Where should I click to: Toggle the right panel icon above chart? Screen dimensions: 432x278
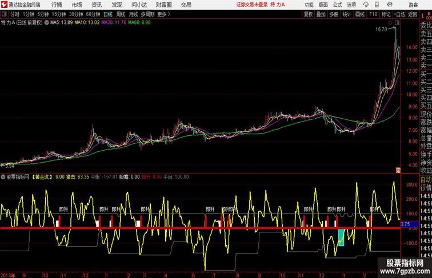[x=397, y=23]
